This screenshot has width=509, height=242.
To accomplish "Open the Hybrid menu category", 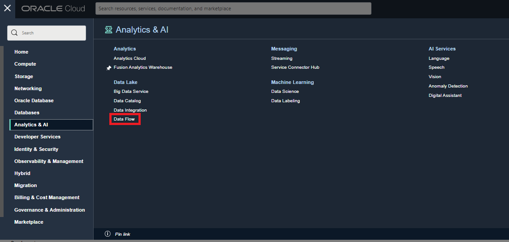I will [x=22, y=173].
